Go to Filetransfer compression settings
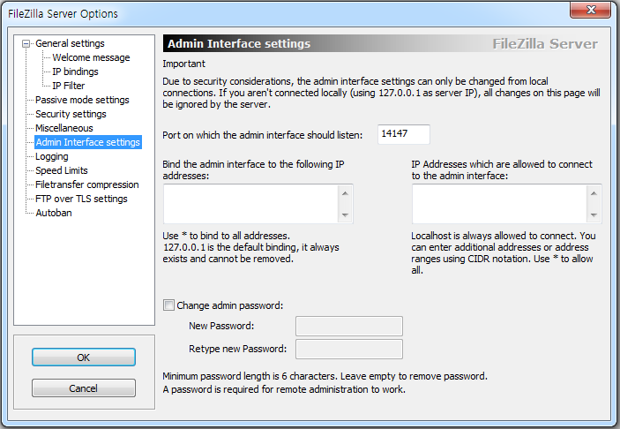 point(87,184)
